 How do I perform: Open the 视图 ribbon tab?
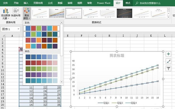[x=80, y=3]
